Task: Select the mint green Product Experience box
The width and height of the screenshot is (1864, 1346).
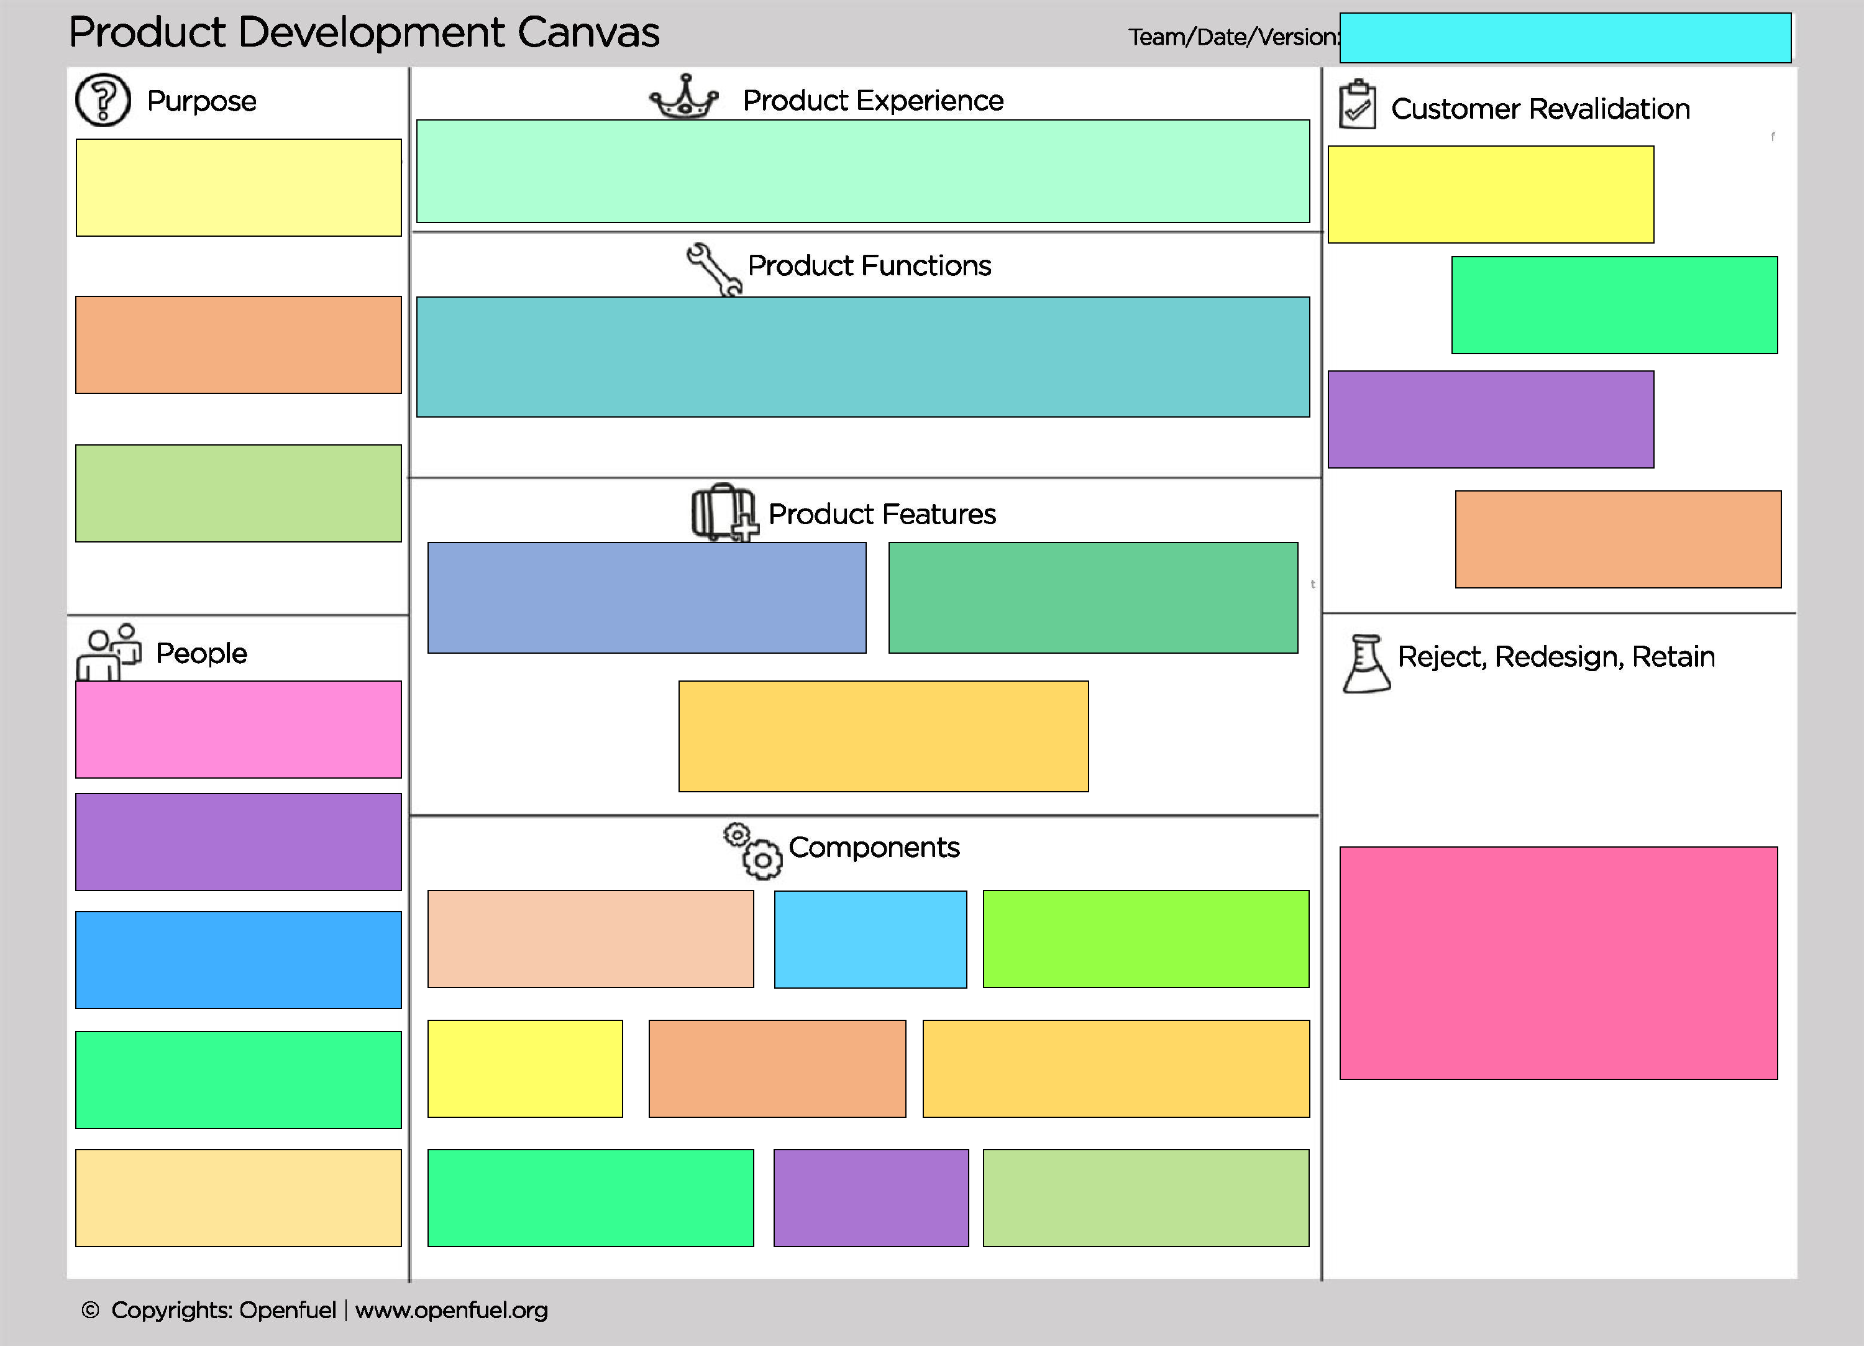Action: (862, 171)
